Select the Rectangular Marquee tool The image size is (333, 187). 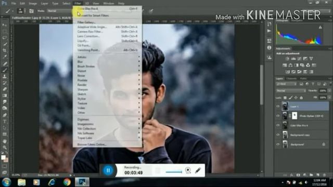coord(5,31)
